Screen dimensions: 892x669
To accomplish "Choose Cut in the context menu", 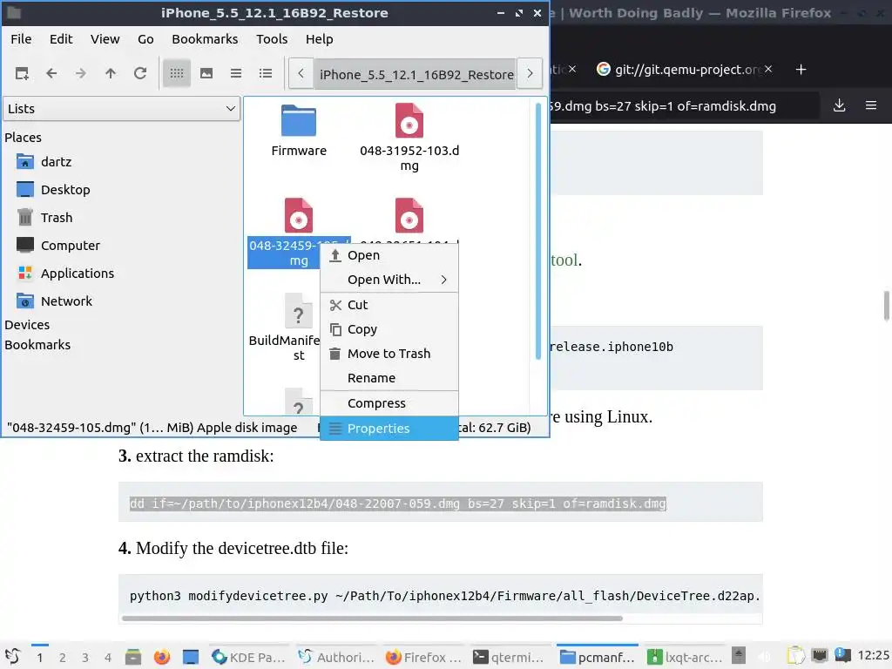I will [x=389, y=305].
